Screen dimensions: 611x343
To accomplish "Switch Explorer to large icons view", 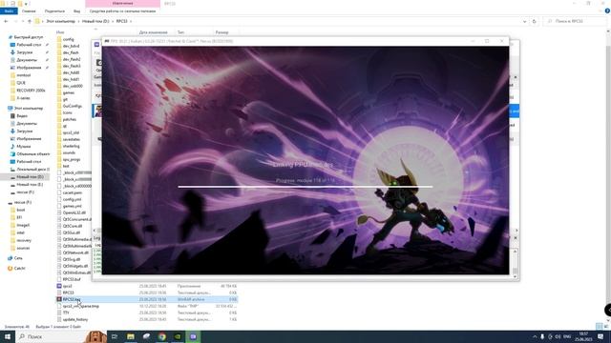I will (x=605, y=326).
